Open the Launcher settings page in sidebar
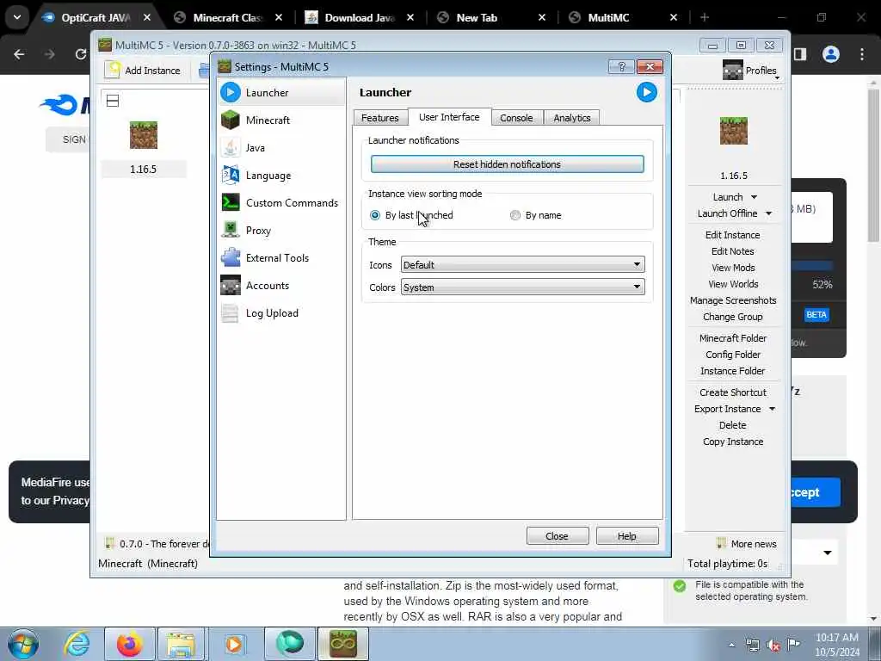The width and height of the screenshot is (881, 661). tap(281, 93)
